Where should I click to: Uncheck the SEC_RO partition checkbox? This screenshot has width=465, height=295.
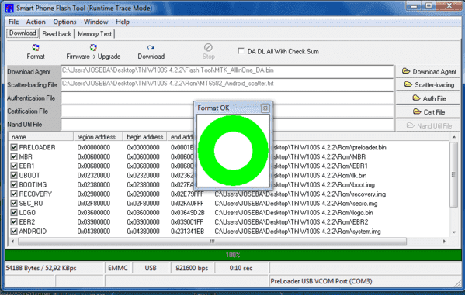pyautogui.click(x=14, y=204)
